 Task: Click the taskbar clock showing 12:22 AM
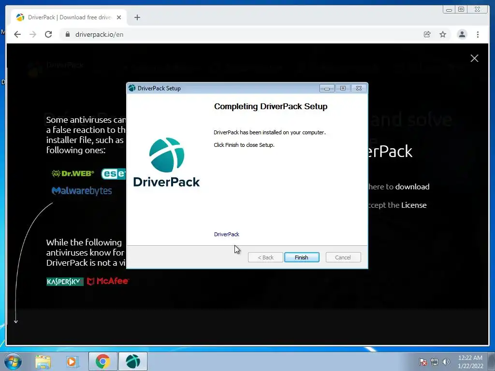coord(470,362)
